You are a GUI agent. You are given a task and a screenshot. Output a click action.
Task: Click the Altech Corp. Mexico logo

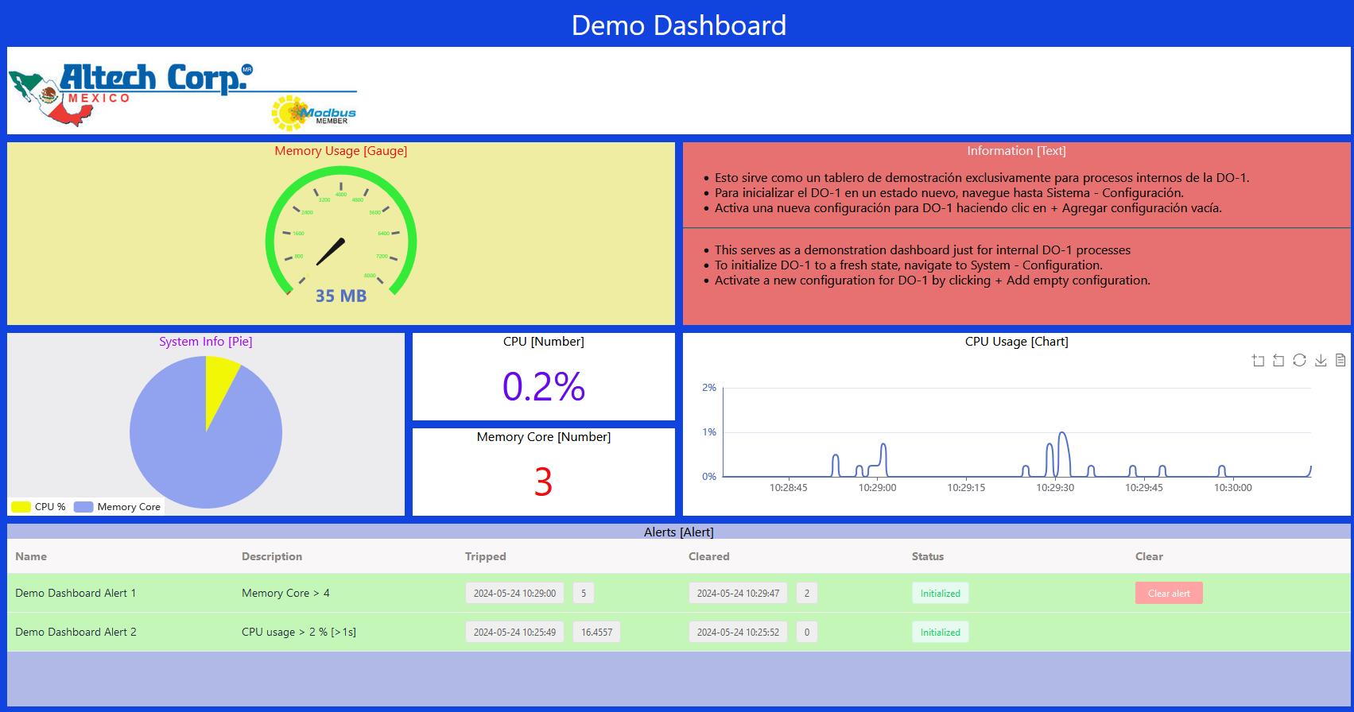(x=131, y=92)
